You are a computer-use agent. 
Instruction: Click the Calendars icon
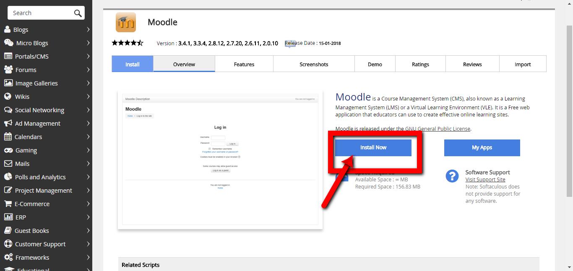[8, 137]
